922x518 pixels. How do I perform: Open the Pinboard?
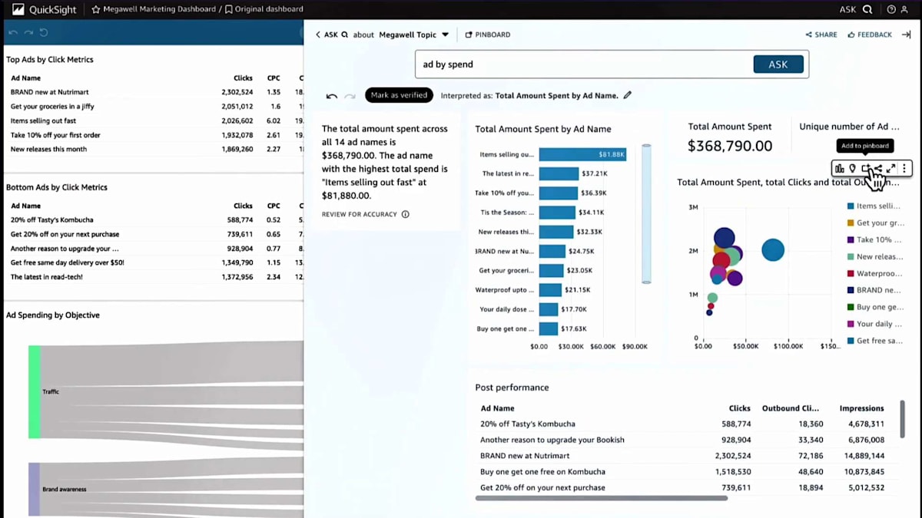(x=488, y=35)
